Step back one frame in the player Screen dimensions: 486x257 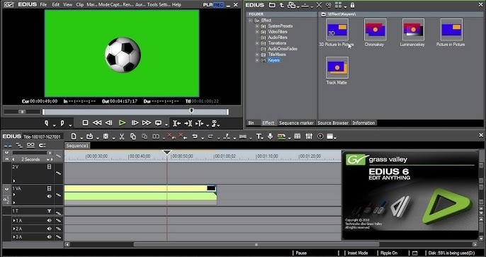pos(108,123)
